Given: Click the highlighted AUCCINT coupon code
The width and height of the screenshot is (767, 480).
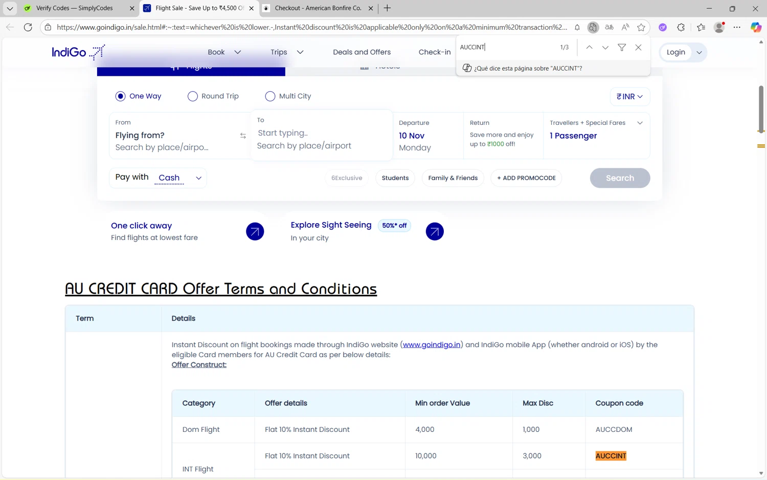Looking at the screenshot, I should 611,456.
